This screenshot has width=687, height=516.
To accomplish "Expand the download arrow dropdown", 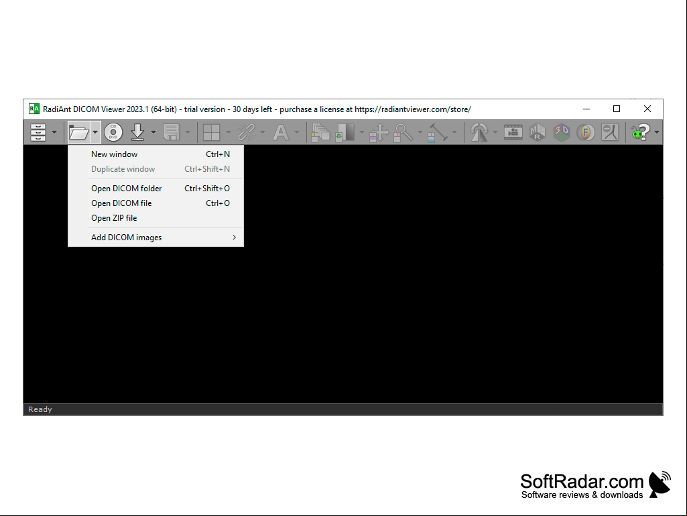I will [x=153, y=132].
